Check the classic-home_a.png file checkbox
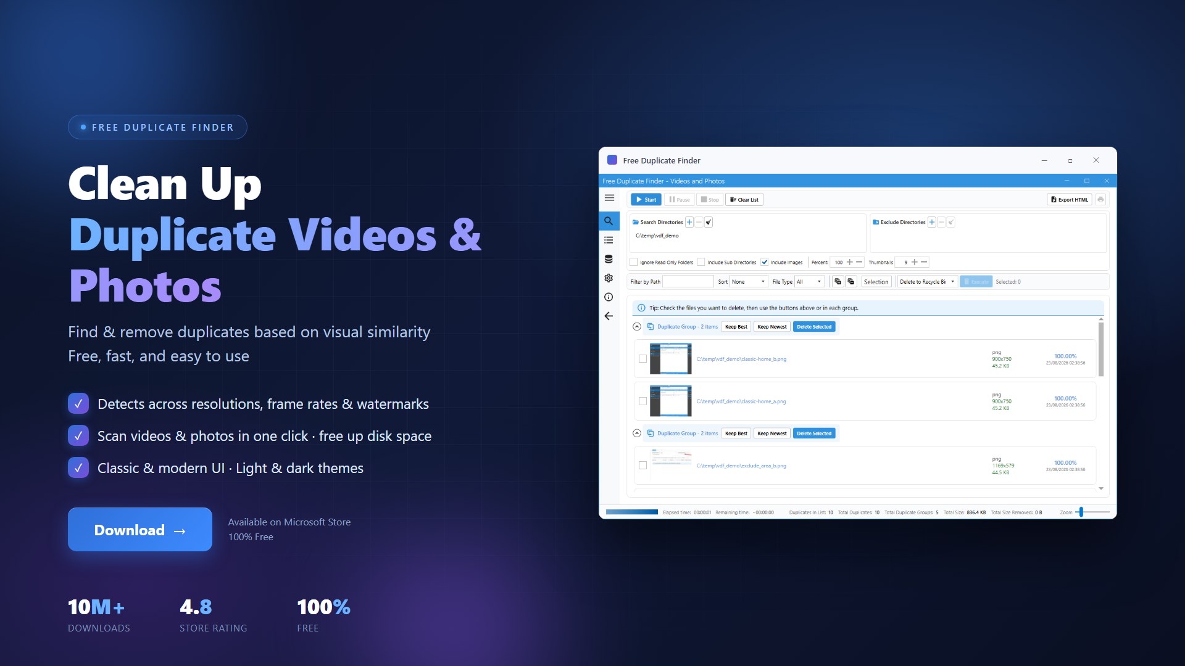This screenshot has height=666, width=1185. click(x=642, y=401)
